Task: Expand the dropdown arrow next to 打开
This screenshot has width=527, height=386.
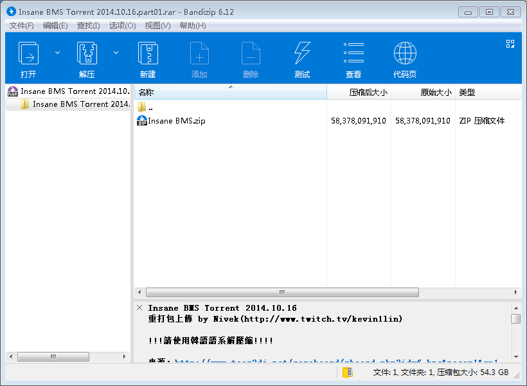Action: [x=57, y=53]
